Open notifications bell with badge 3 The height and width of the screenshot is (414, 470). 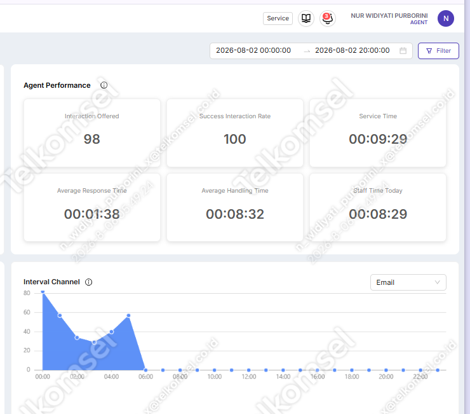coord(327,18)
